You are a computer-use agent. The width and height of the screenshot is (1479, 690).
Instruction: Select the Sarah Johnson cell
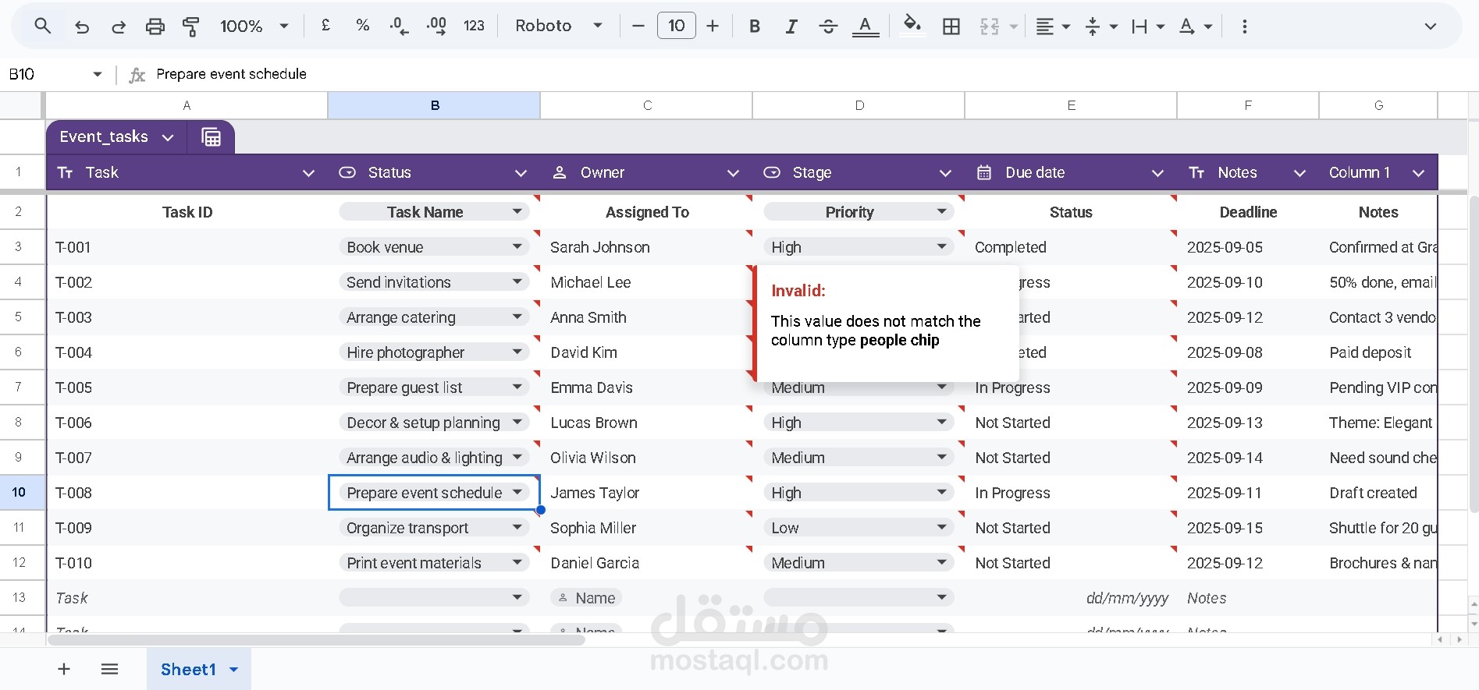click(646, 247)
